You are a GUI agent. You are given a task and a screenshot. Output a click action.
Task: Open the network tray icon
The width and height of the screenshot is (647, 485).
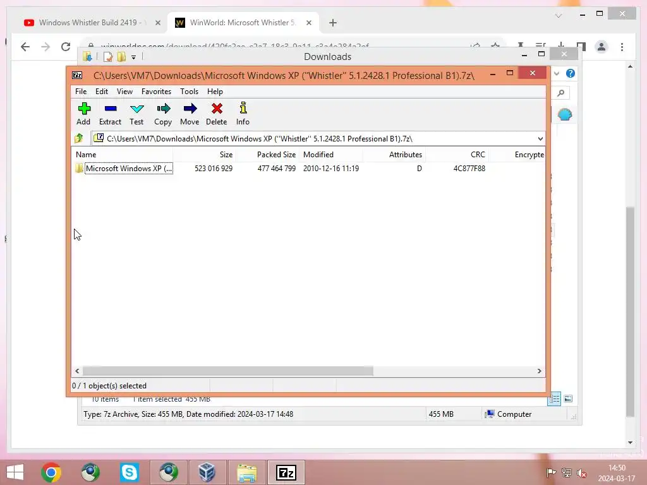(x=567, y=473)
